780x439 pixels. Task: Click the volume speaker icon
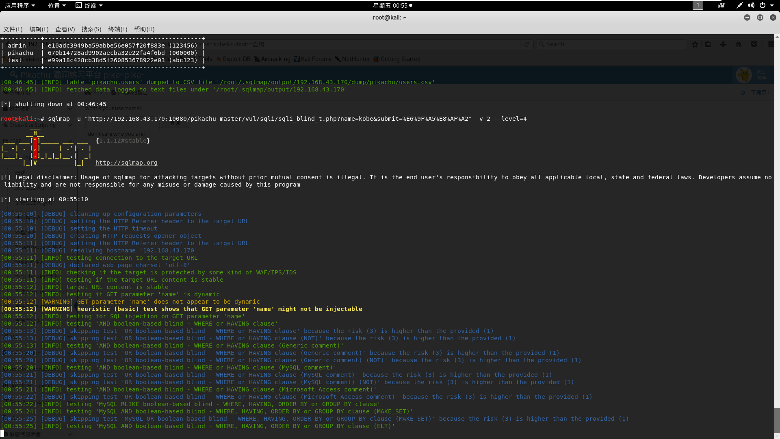(x=751, y=5)
